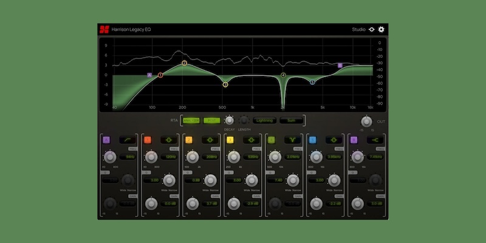Click band 4 Q knob
This screenshot has height=243, width=486.
pyautogui.click(x=293, y=180)
